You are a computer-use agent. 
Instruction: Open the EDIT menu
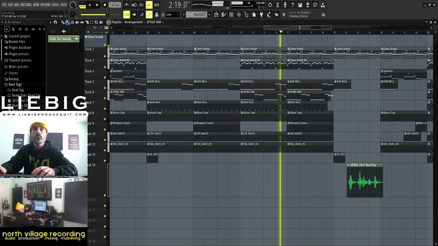(x=11, y=5)
